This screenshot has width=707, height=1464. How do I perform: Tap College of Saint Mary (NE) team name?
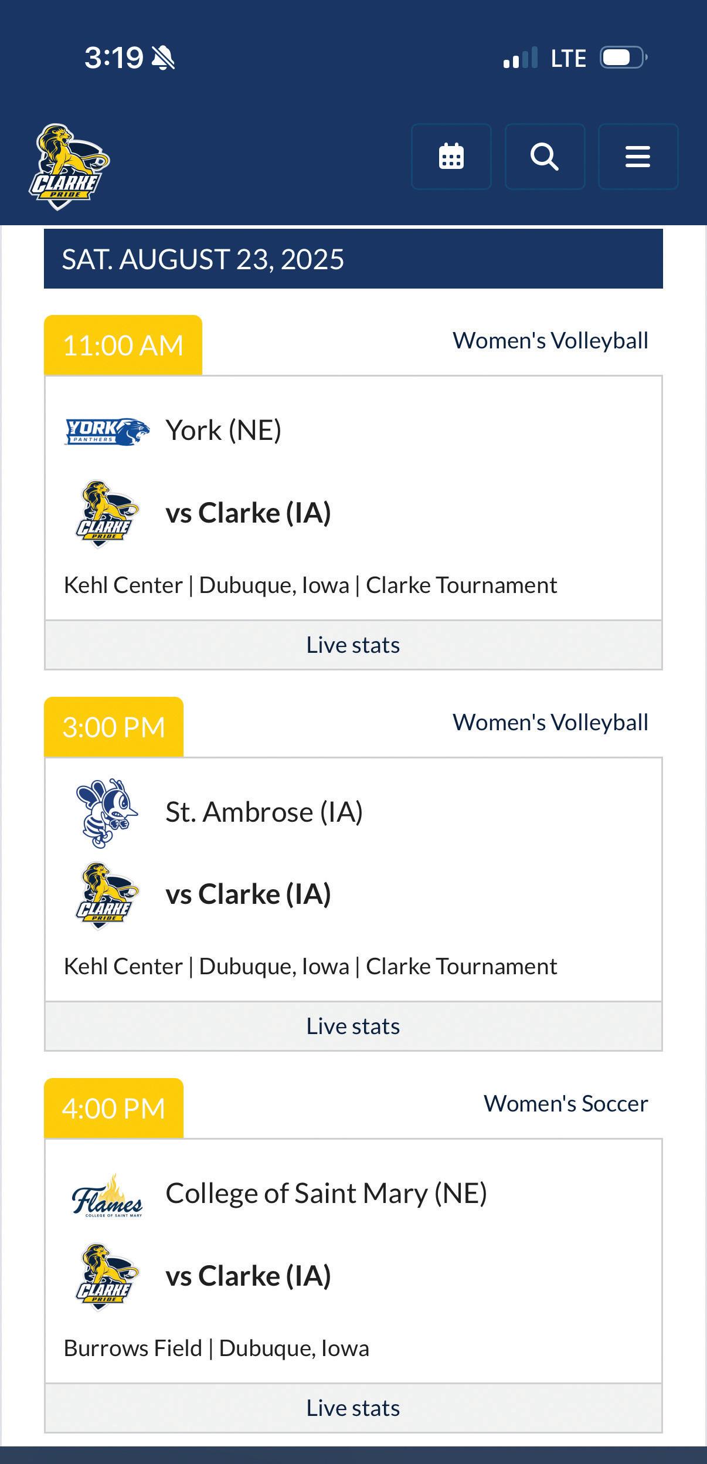click(327, 1194)
